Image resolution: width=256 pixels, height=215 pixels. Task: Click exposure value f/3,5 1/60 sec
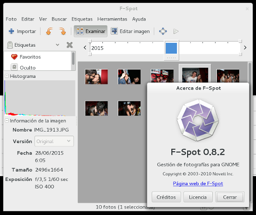51,180
